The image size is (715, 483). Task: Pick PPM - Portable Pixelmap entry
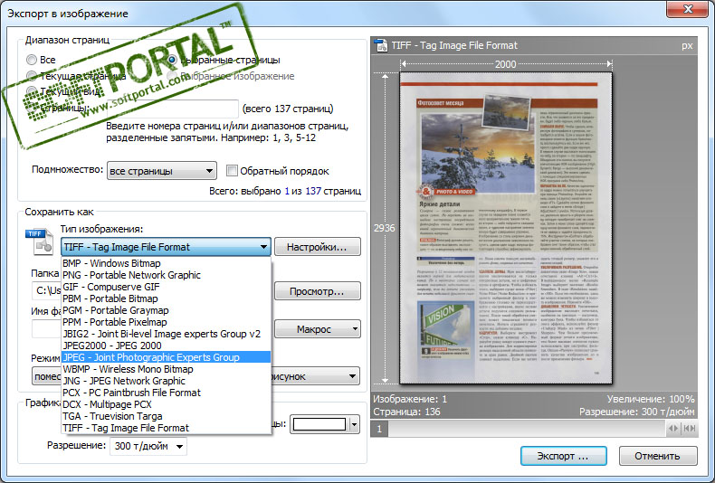[x=166, y=322]
